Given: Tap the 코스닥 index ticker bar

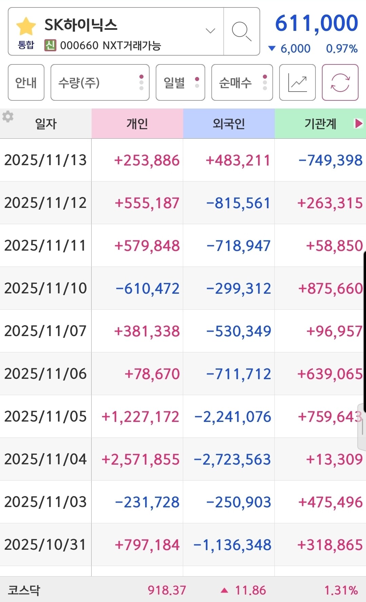Looking at the screenshot, I should pyautogui.click(x=183, y=590).
